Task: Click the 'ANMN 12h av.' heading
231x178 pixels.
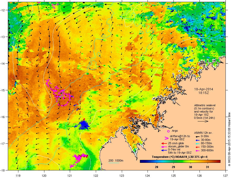Action: (203, 133)
